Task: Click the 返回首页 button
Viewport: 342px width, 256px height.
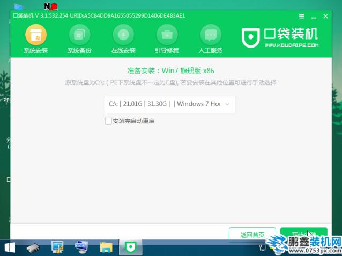Action: (x=252, y=234)
